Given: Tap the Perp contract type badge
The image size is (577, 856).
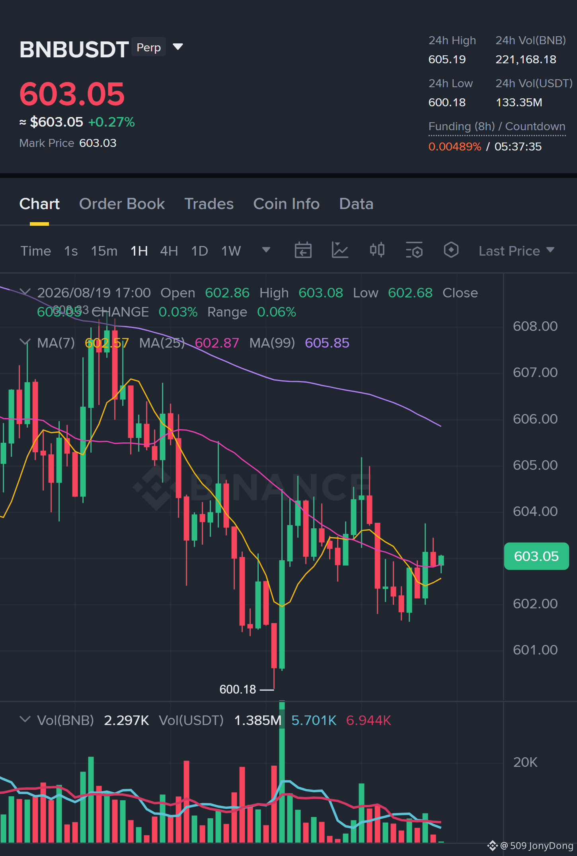Looking at the screenshot, I should (148, 47).
